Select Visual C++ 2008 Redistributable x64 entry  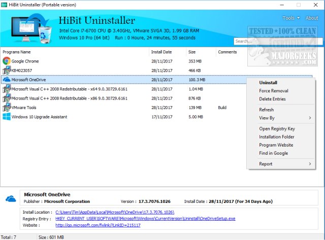click(x=70, y=89)
